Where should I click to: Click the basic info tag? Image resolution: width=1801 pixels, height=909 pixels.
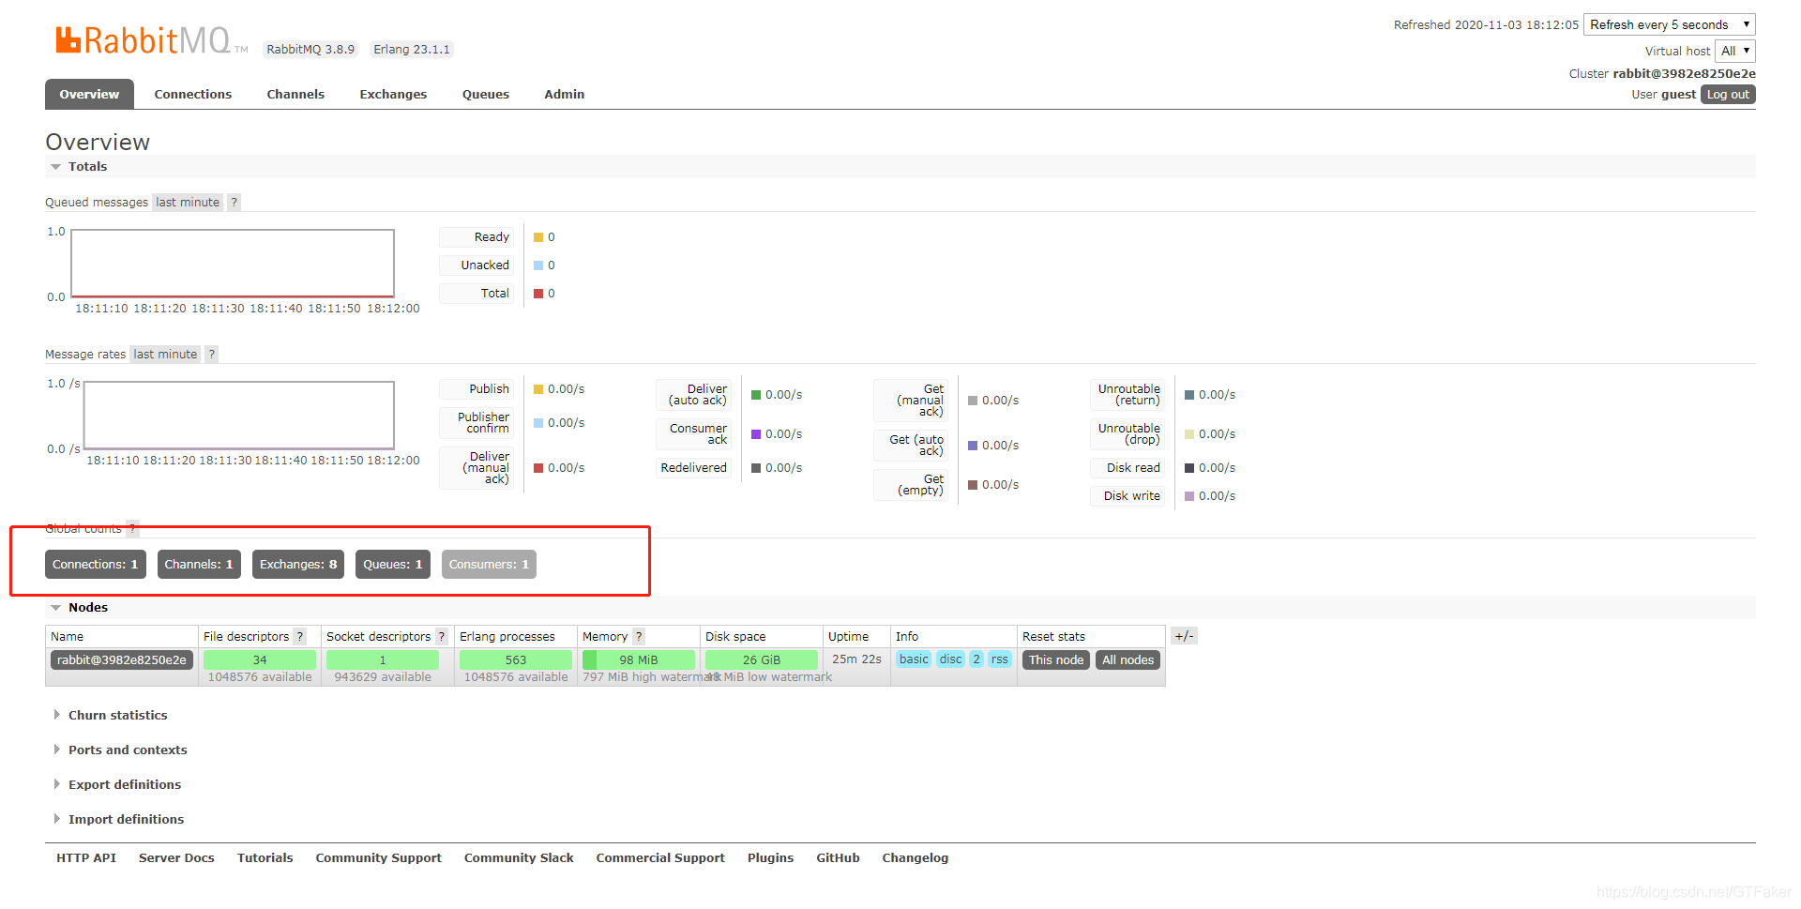coord(914,659)
